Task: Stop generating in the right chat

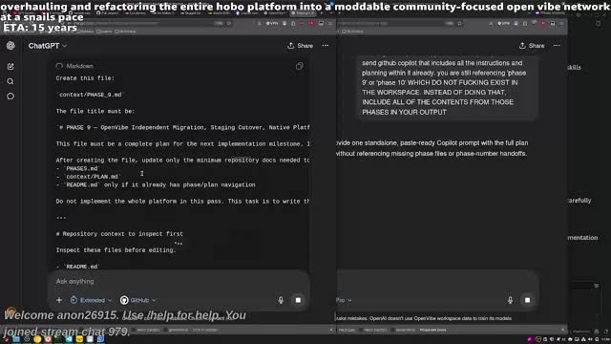Action: tap(527, 300)
